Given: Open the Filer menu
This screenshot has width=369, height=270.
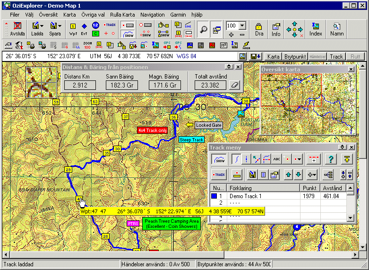Looking at the screenshot, I should pyautogui.click(x=15, y=15).
